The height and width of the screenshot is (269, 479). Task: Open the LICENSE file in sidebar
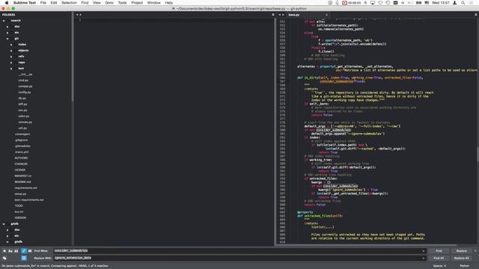(x=20, y=170)
